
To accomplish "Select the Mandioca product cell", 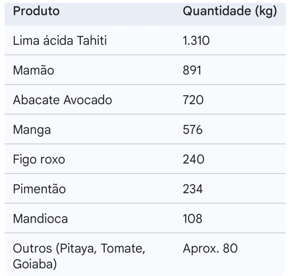I will tap(40, 219).
